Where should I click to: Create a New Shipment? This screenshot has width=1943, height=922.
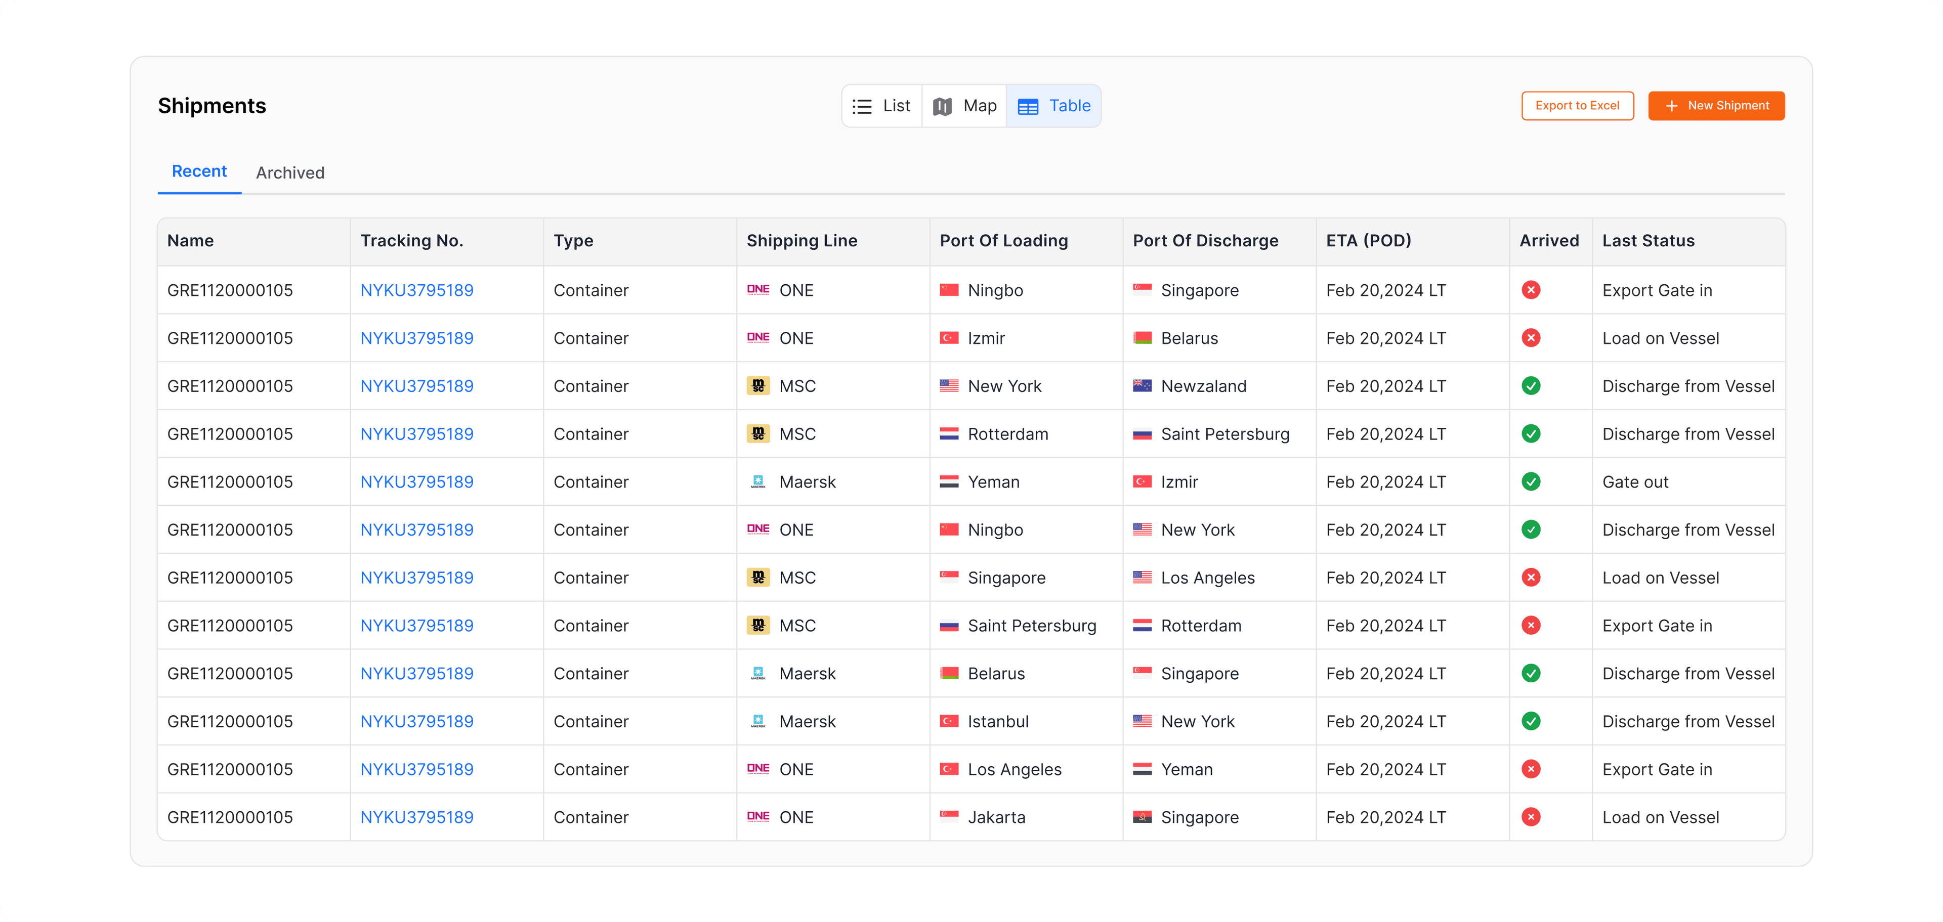pos(1716,106)
